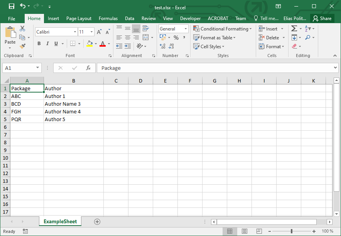Toggle Middle Align vertical alignment
The image size is (341, 236).
point(128,28)
